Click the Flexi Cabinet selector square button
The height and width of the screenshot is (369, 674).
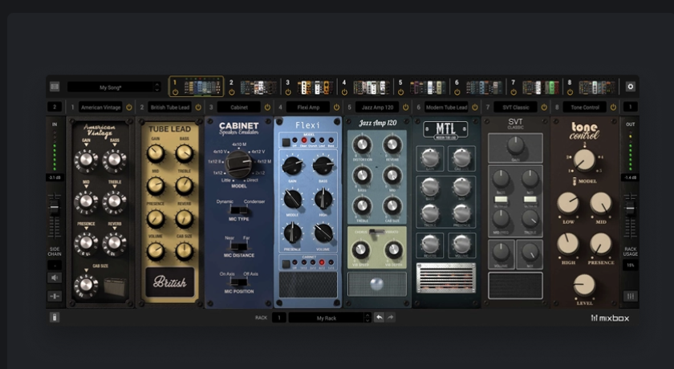click(x=286, y=263)
